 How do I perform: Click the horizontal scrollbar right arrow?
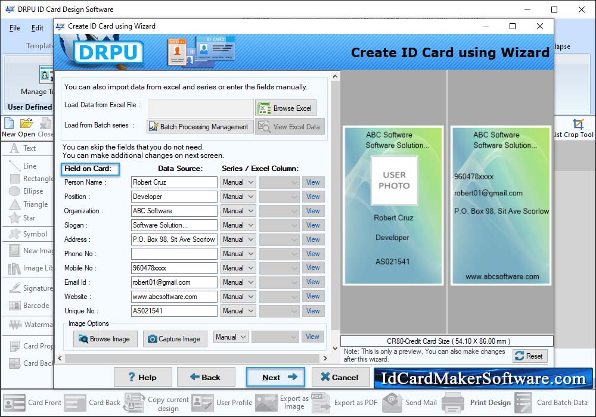[325, 358]
